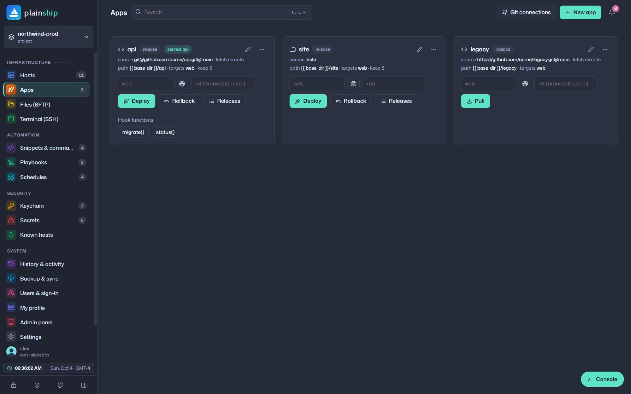Viewport: 631px width, 394px height.
Task: Open History & activity page
Action: coord(47,264)
